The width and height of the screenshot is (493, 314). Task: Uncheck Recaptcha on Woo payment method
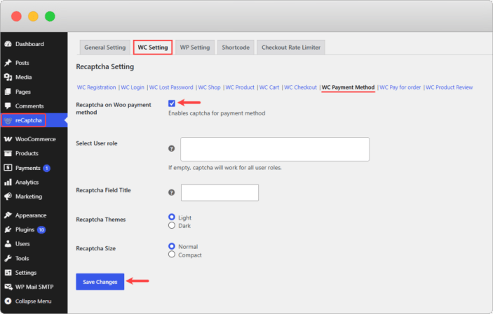[x=172, y=104]
